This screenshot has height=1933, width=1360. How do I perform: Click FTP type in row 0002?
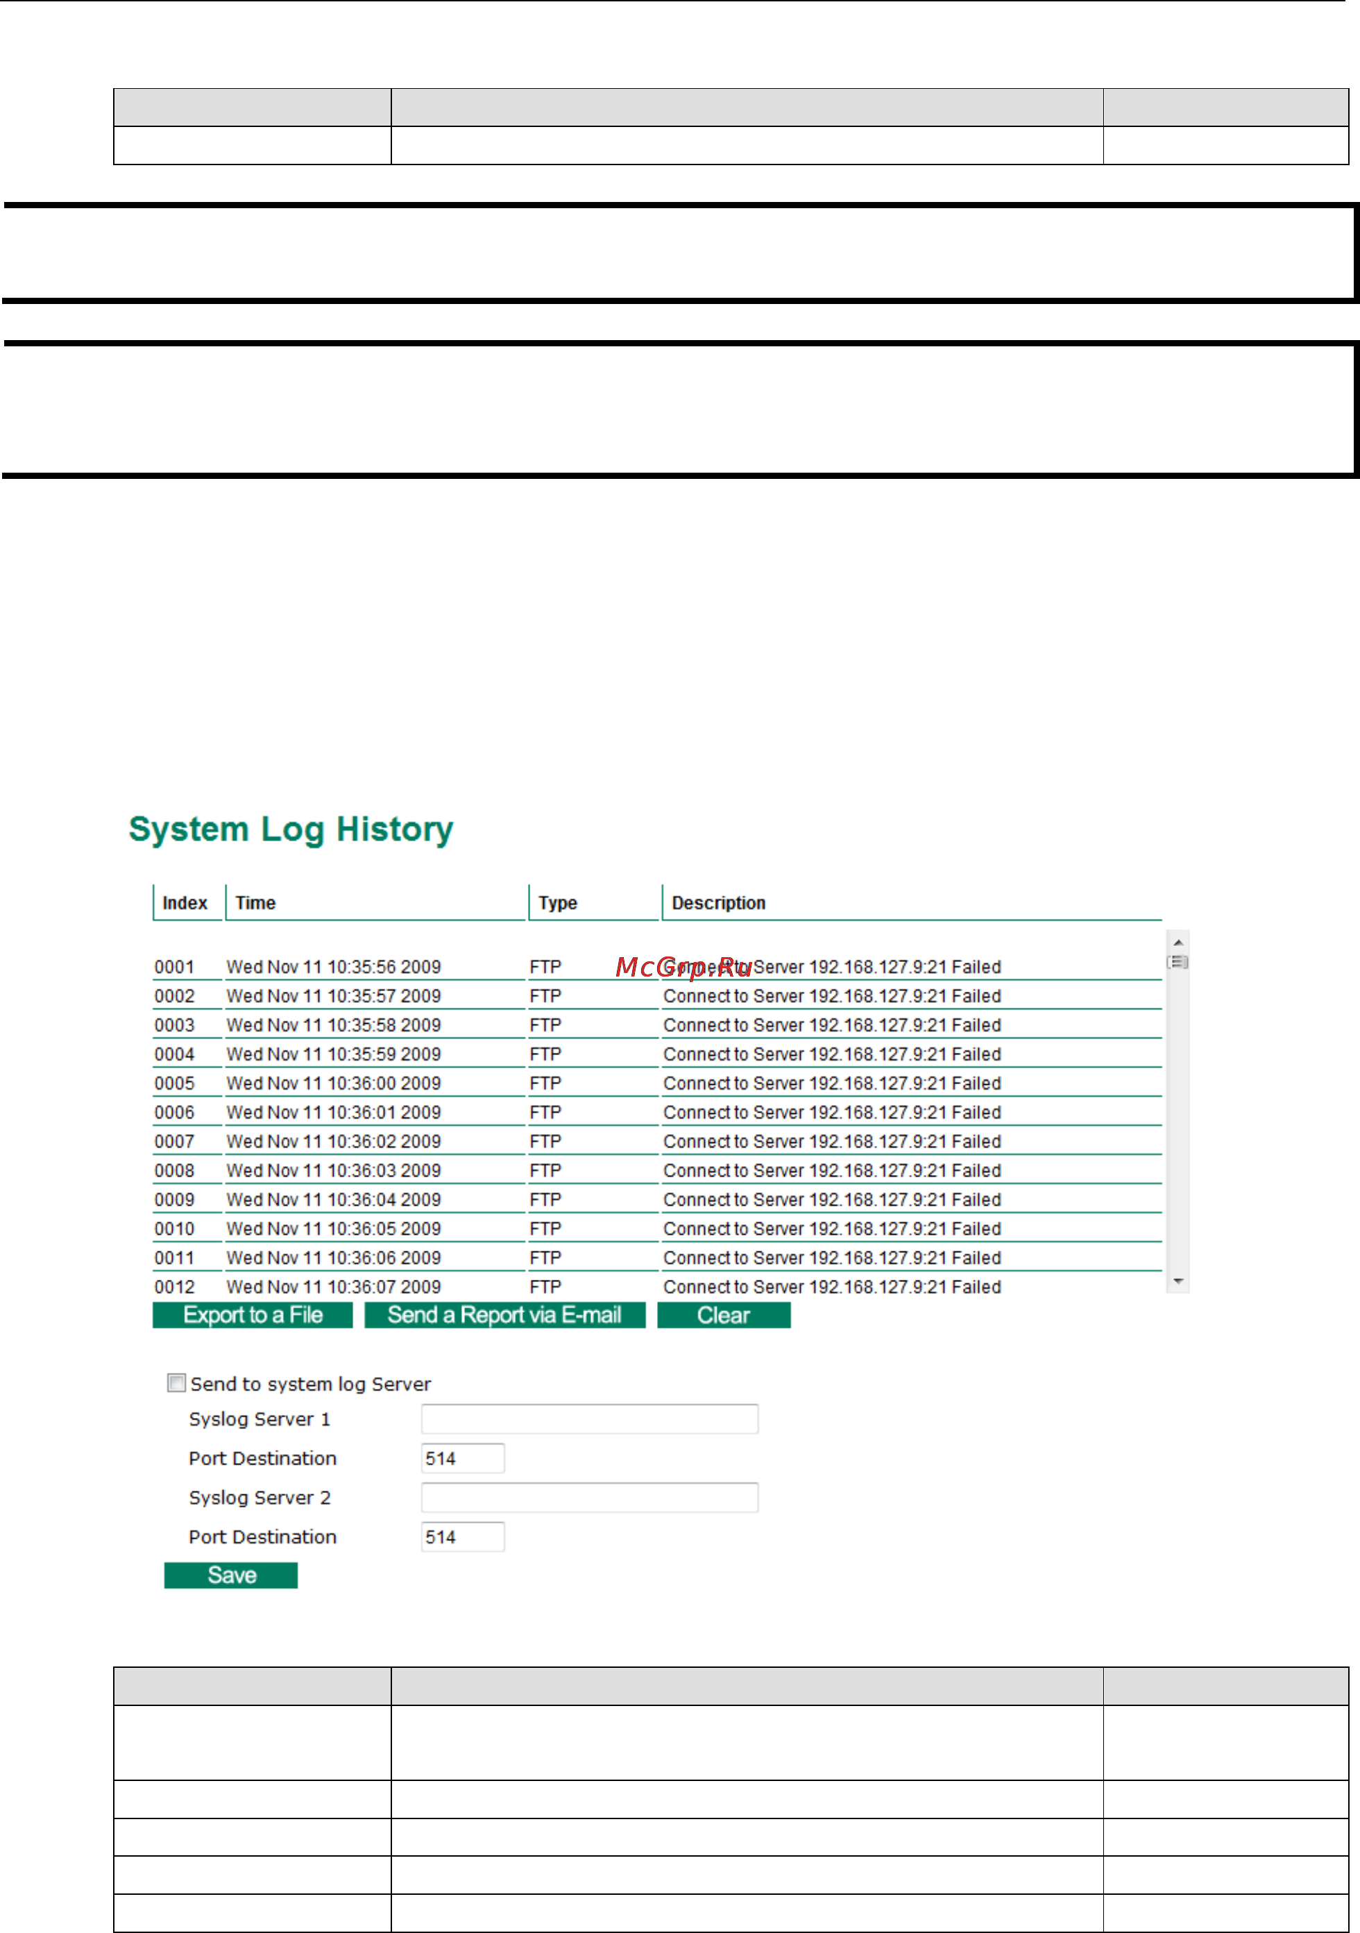(x=545, y=996)
